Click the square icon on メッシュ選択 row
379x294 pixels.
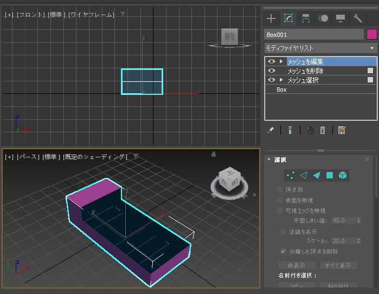[x=370, y=80]
